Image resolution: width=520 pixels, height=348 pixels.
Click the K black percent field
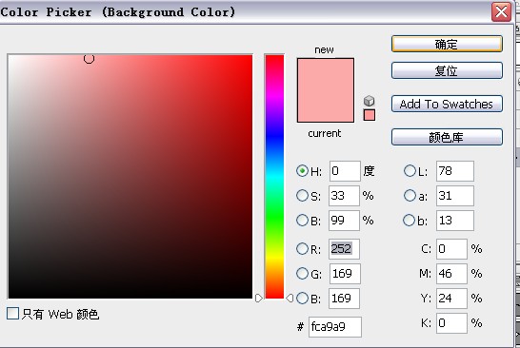pos(451,323)
